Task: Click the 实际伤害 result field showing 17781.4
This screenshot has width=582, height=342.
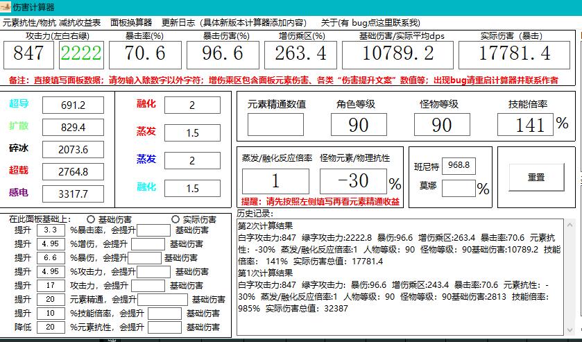Action: 514,55
